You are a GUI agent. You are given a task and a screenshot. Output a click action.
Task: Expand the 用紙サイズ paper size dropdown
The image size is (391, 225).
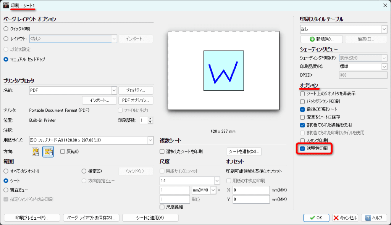coord(91,140)
